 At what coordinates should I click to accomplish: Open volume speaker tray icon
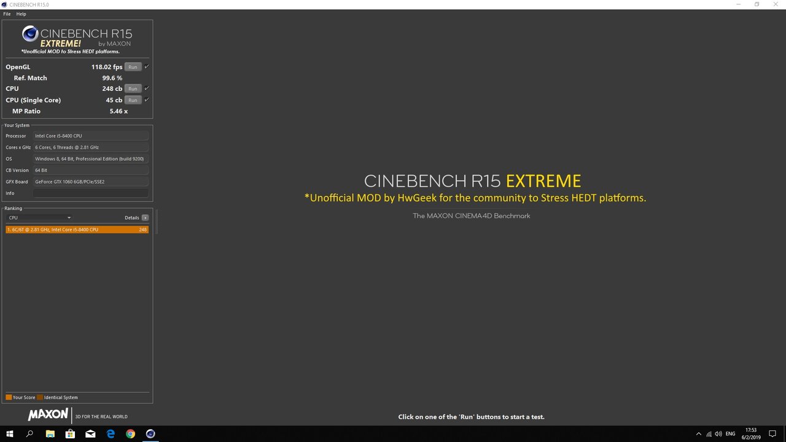[718, 434]
